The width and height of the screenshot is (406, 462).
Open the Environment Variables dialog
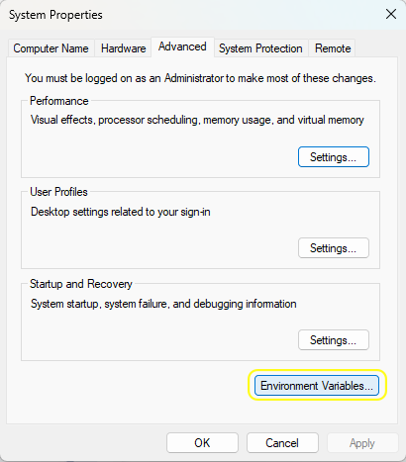(317, 386)
